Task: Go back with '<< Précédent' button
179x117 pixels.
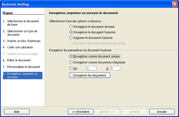Action: pyautogui.click(x=81, y=112)
